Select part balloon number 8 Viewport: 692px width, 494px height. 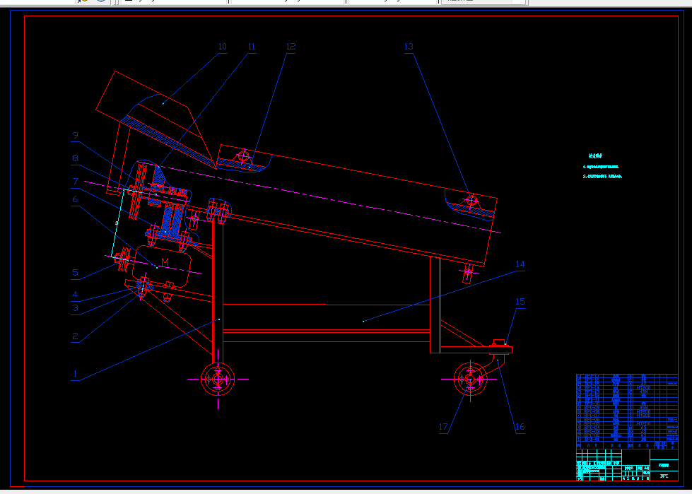point(75,158)
